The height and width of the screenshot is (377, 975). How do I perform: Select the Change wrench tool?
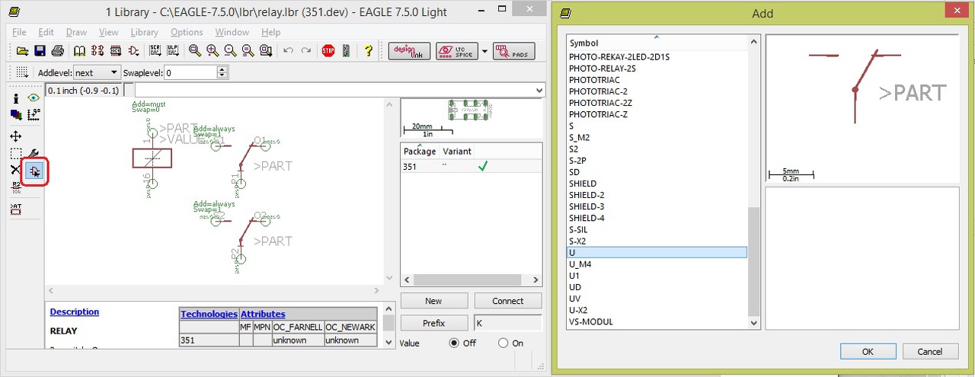coord(33,154)
